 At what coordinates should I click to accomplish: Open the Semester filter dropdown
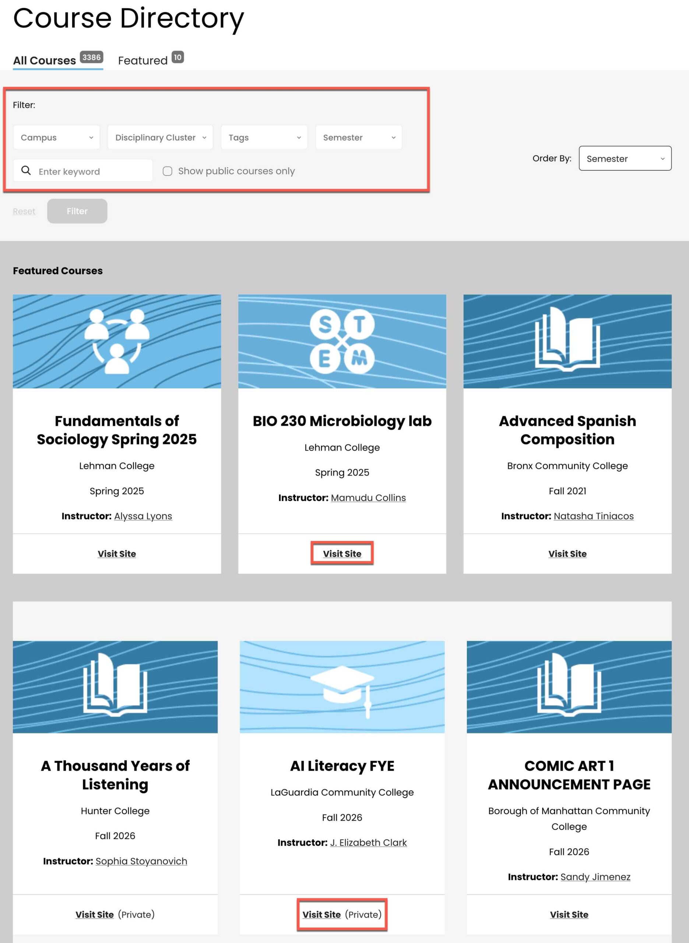click(359, 137)
